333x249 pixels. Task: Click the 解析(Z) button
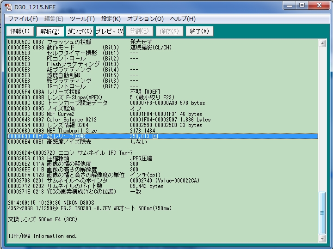pos(50,31)
